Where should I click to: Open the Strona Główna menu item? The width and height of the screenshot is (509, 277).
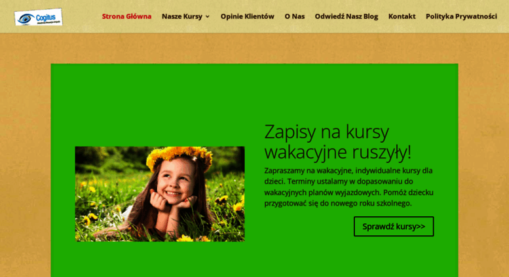click(x=126, y=16)
